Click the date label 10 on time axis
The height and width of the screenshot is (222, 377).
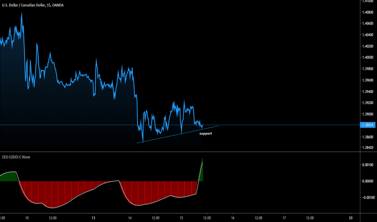pyautogui.click(x=27, y=218)
